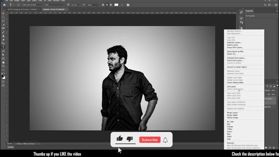The width and height of the screenshot is (279, 157).
Task: Select the Move tool in toolbar
Action: (x=3, y=14)
